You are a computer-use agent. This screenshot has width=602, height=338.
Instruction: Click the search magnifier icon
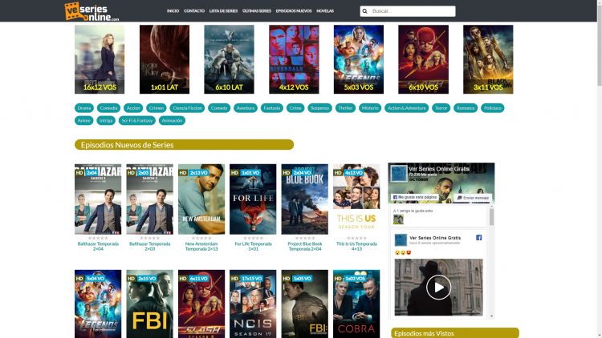[364, 11]
